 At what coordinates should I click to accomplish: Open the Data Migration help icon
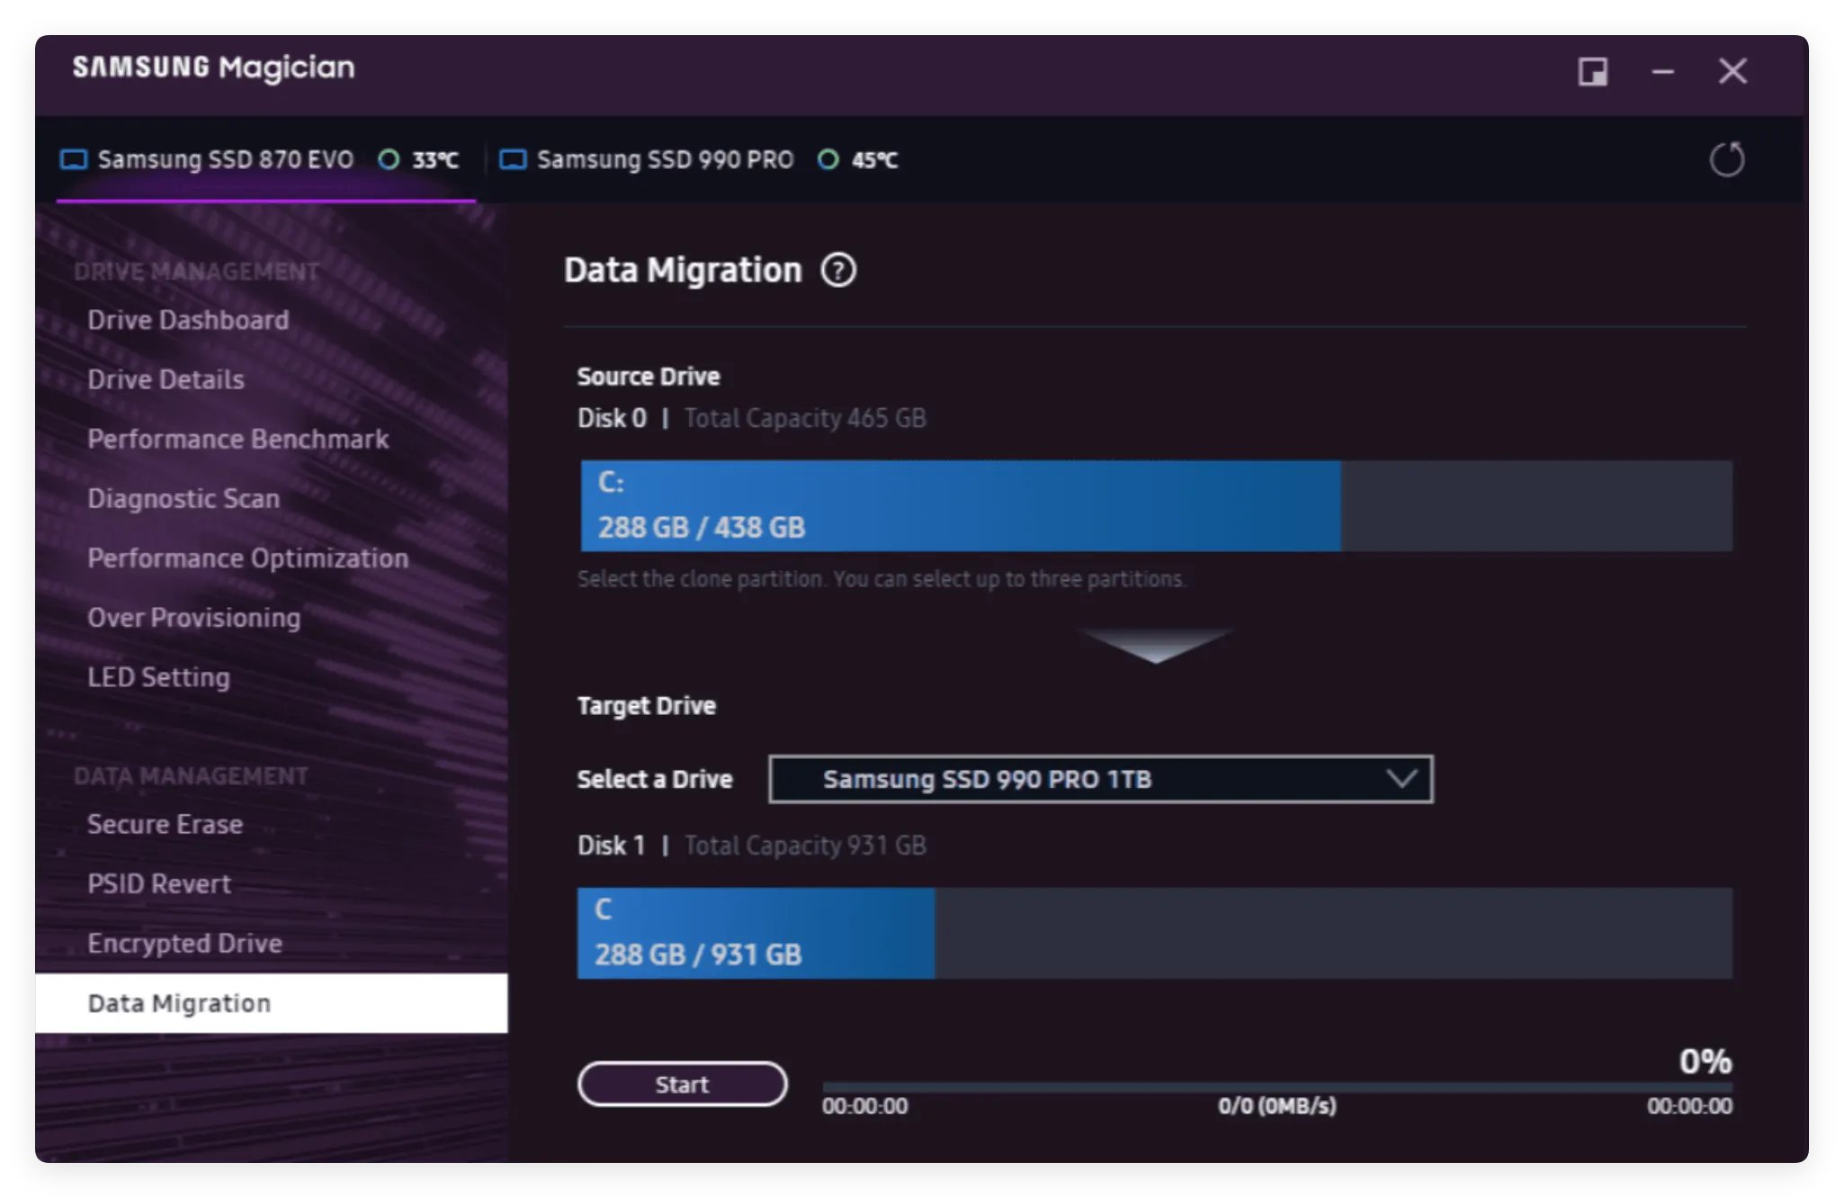pos(837,270)
